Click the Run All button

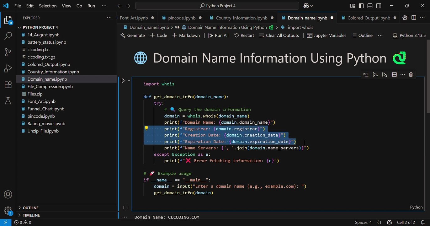[218, 35]
